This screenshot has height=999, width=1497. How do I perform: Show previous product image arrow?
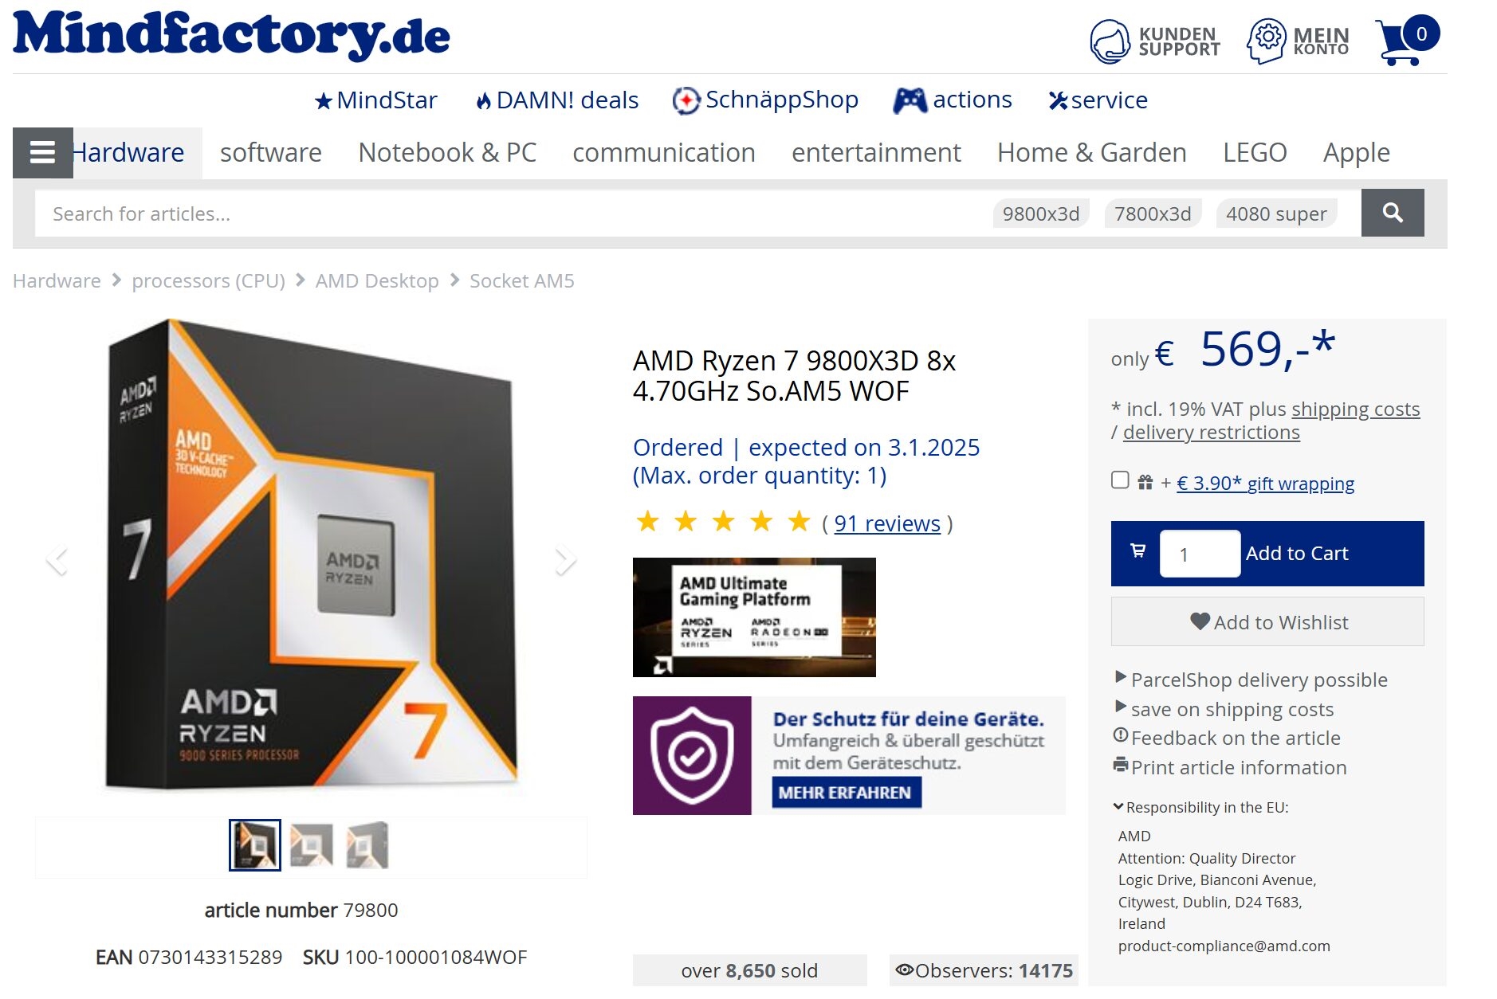57,560
